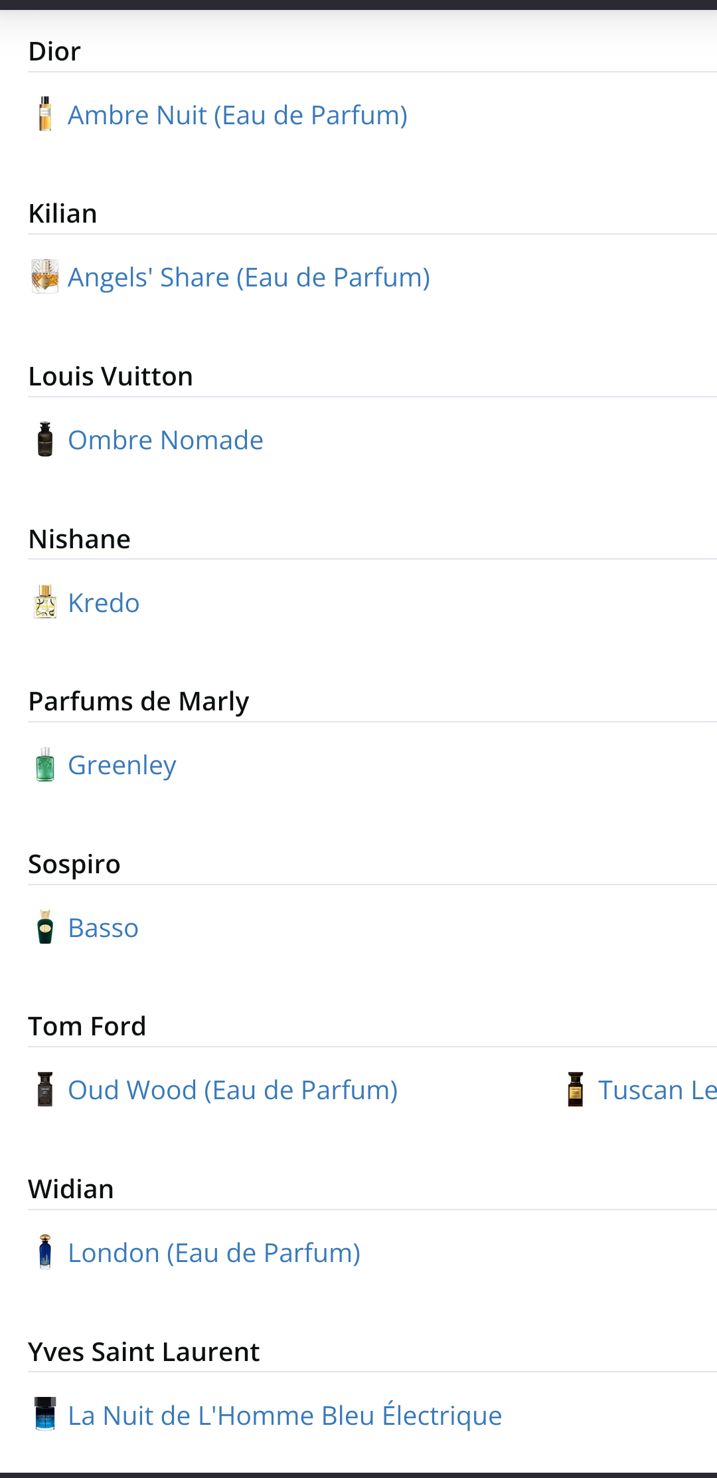The height and width of the screenshot is (1478, 717).
Task: Open the Kredo perfume link
Action: click(104, 603)
